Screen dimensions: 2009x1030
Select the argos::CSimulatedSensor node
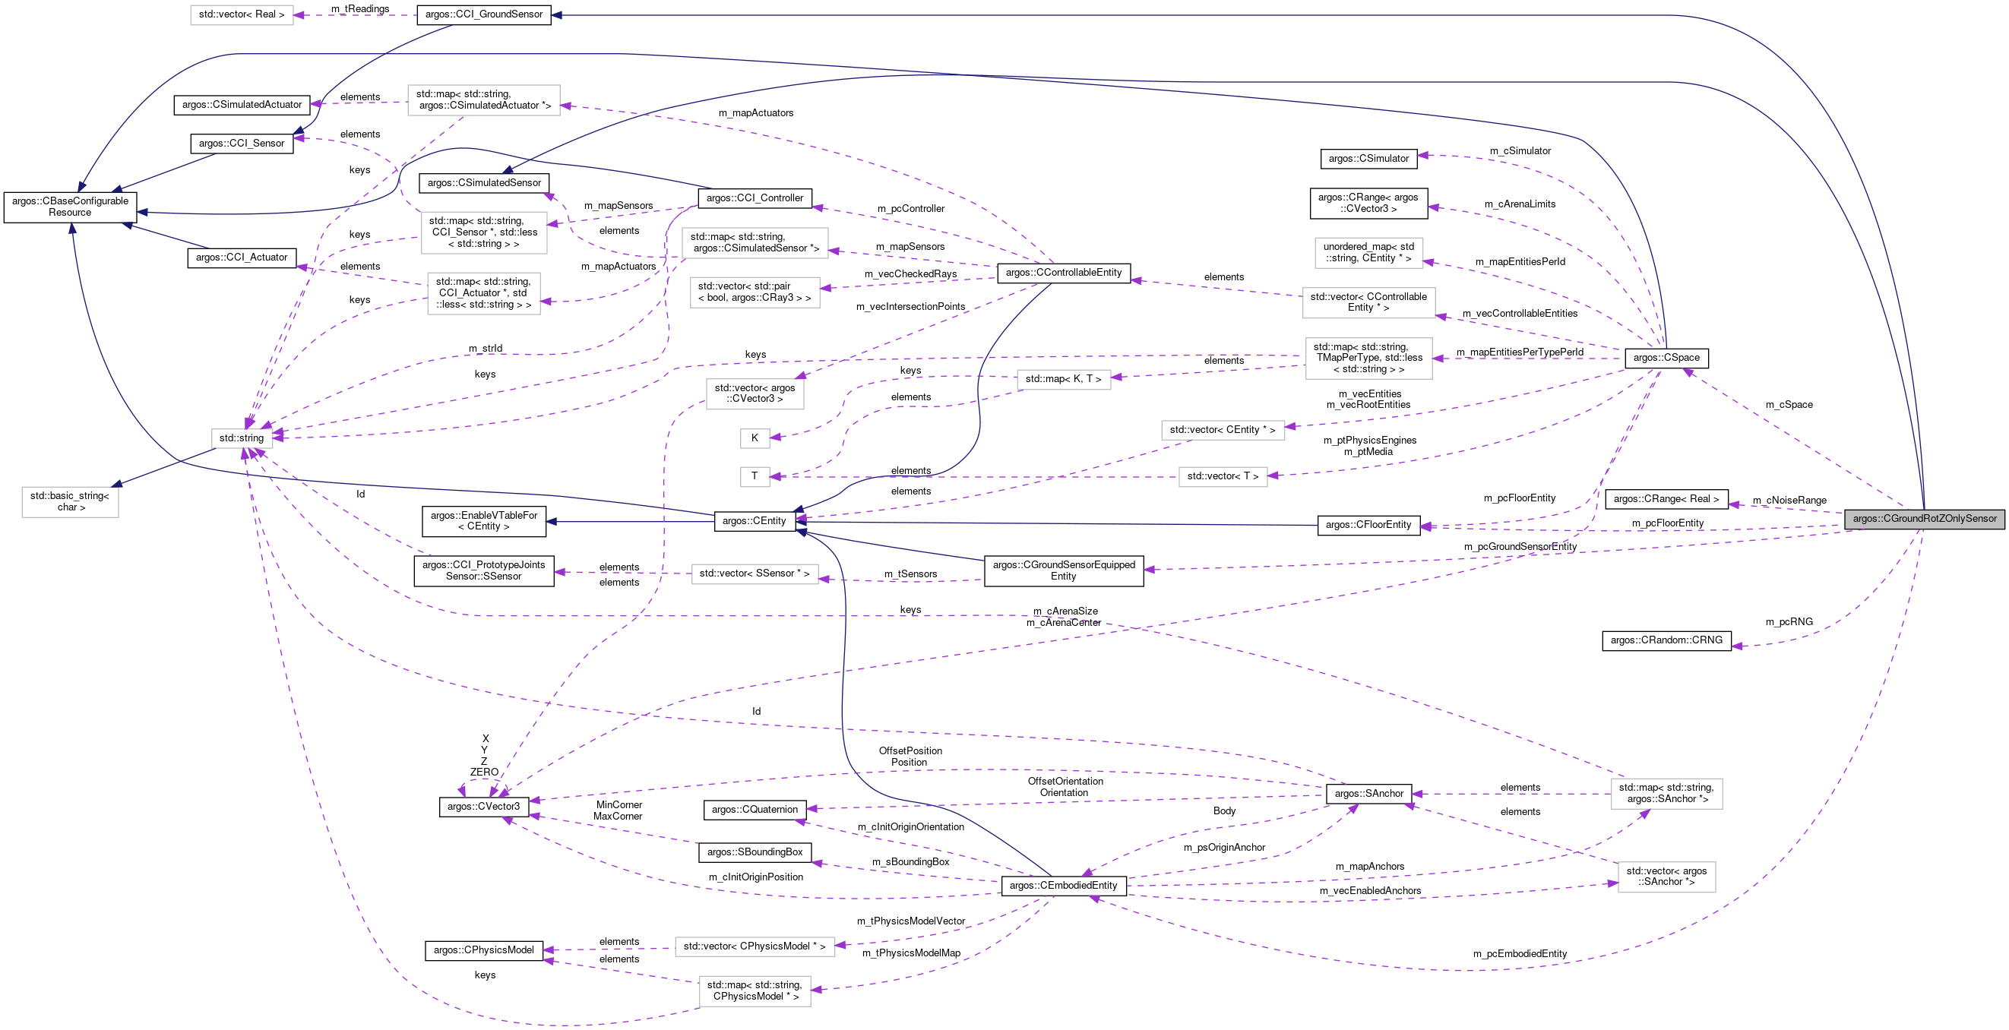(484, 183)
